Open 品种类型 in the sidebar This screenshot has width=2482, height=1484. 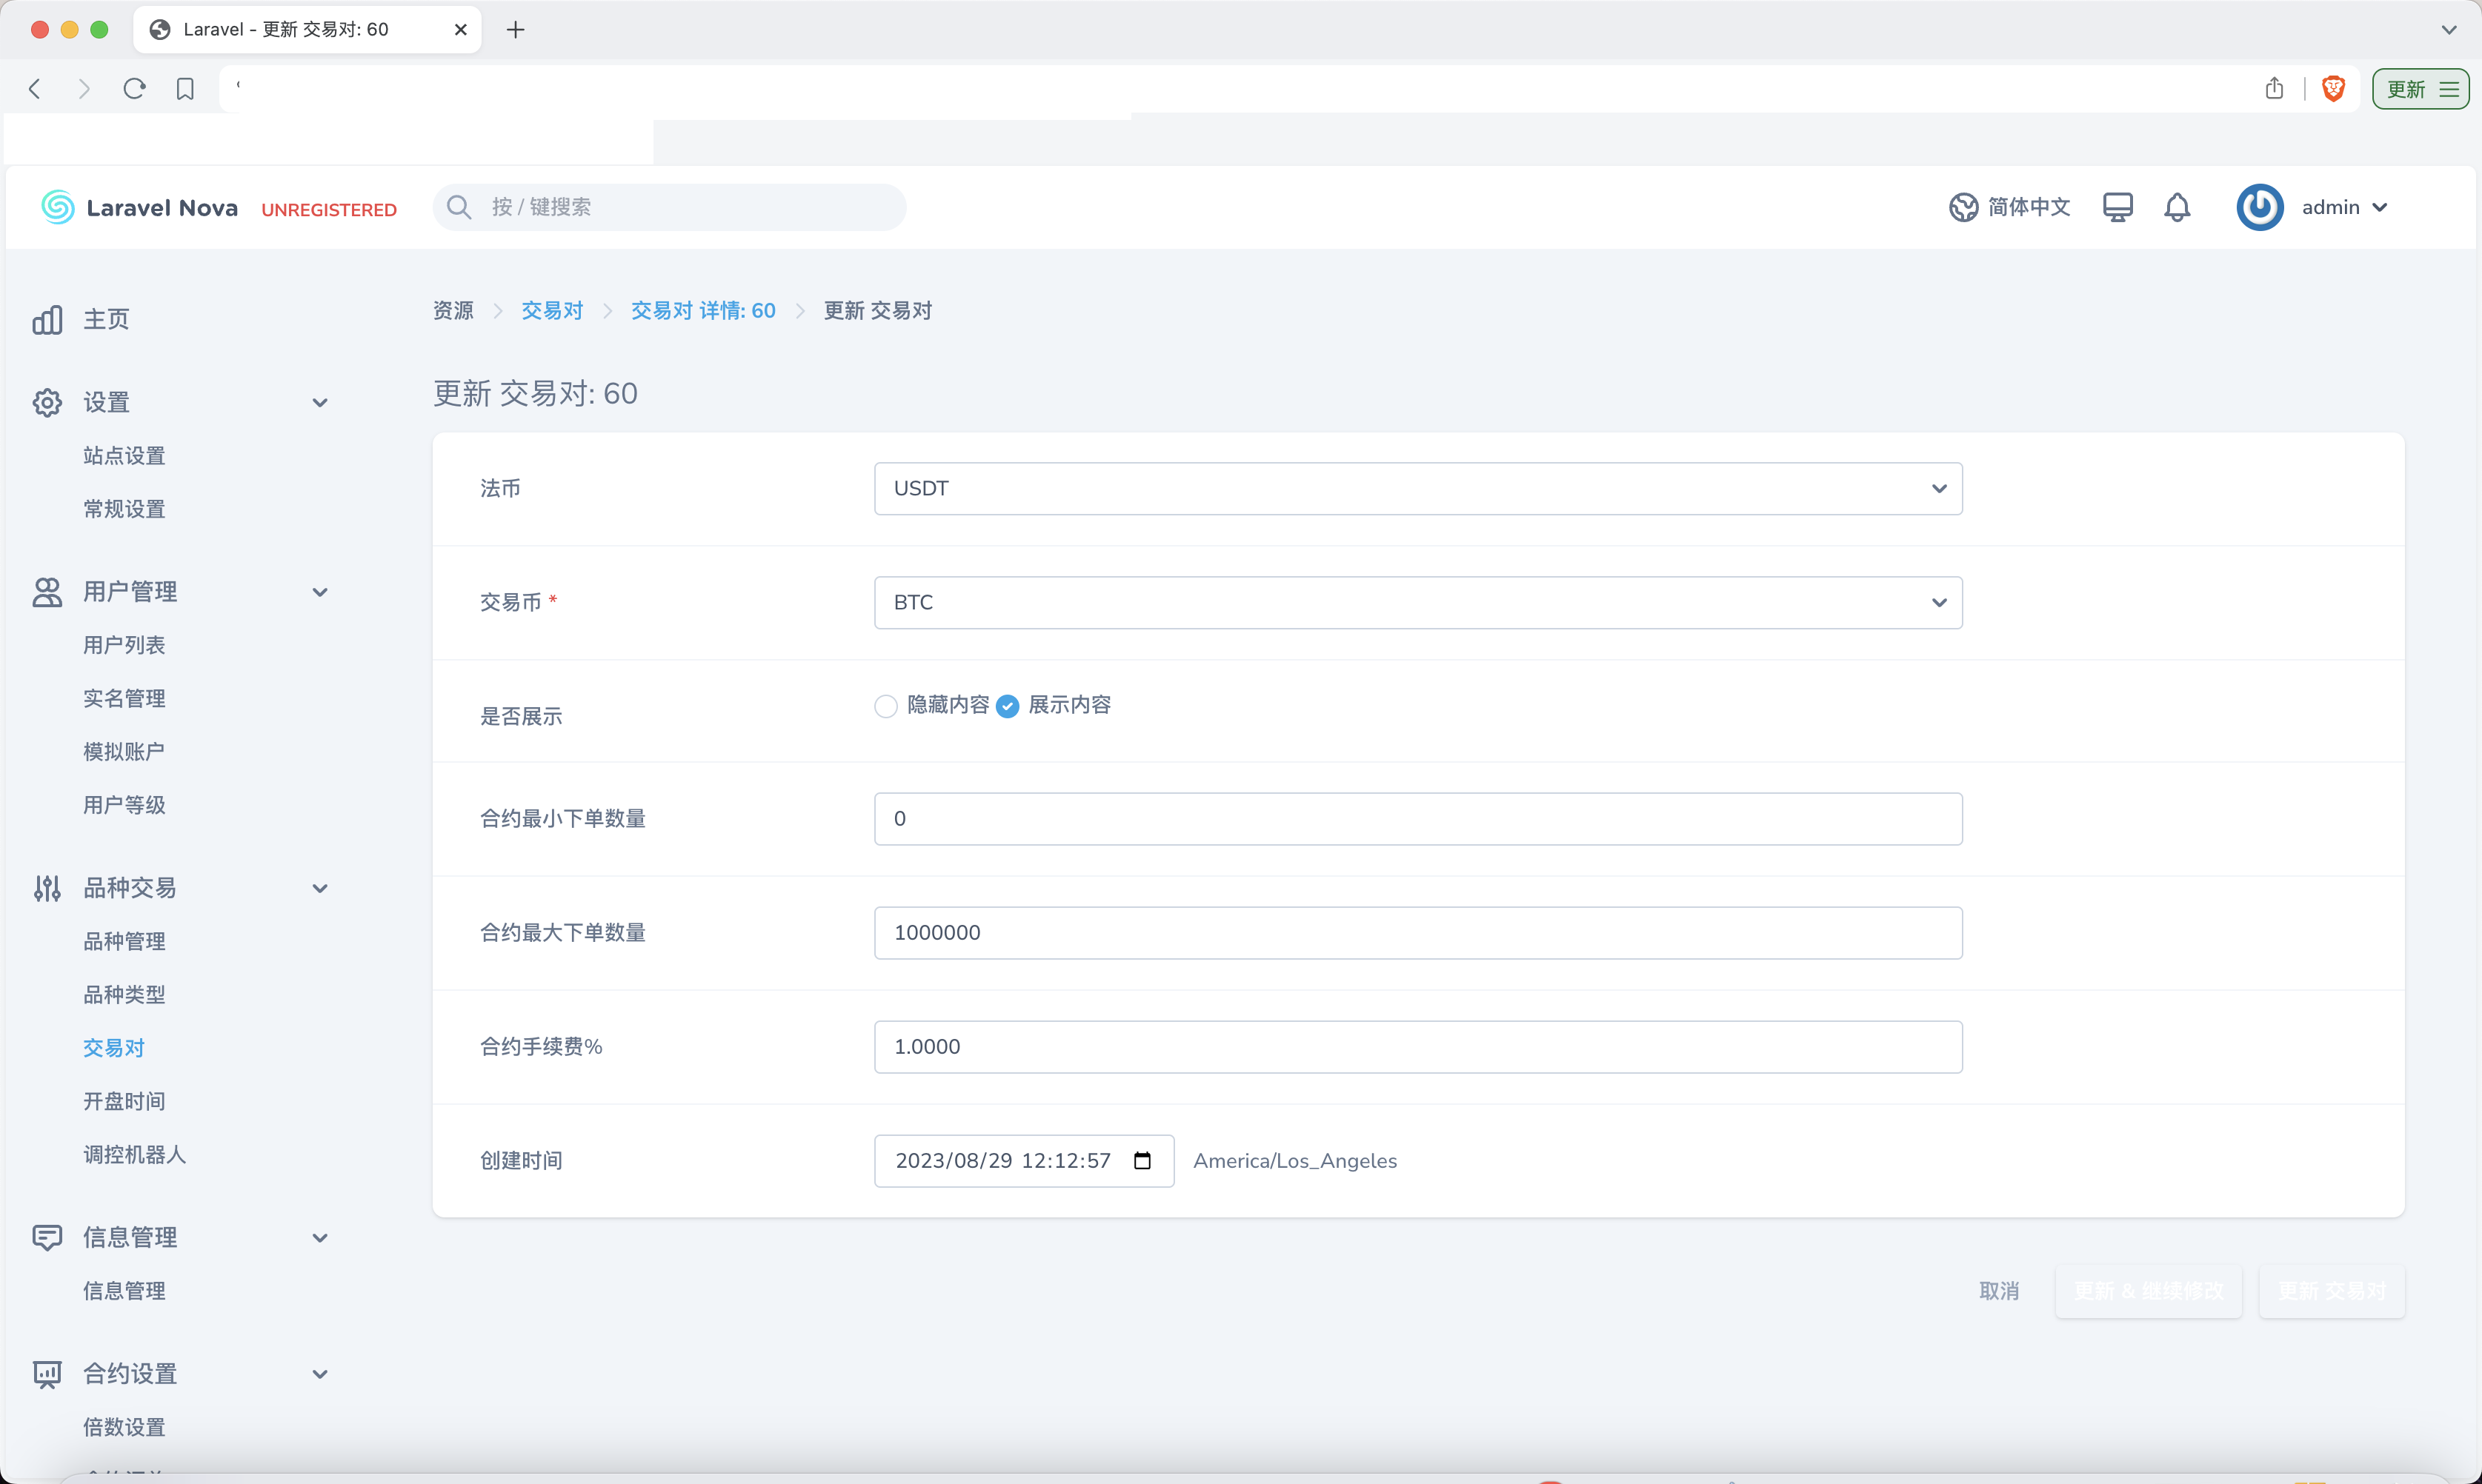[124, 995]
